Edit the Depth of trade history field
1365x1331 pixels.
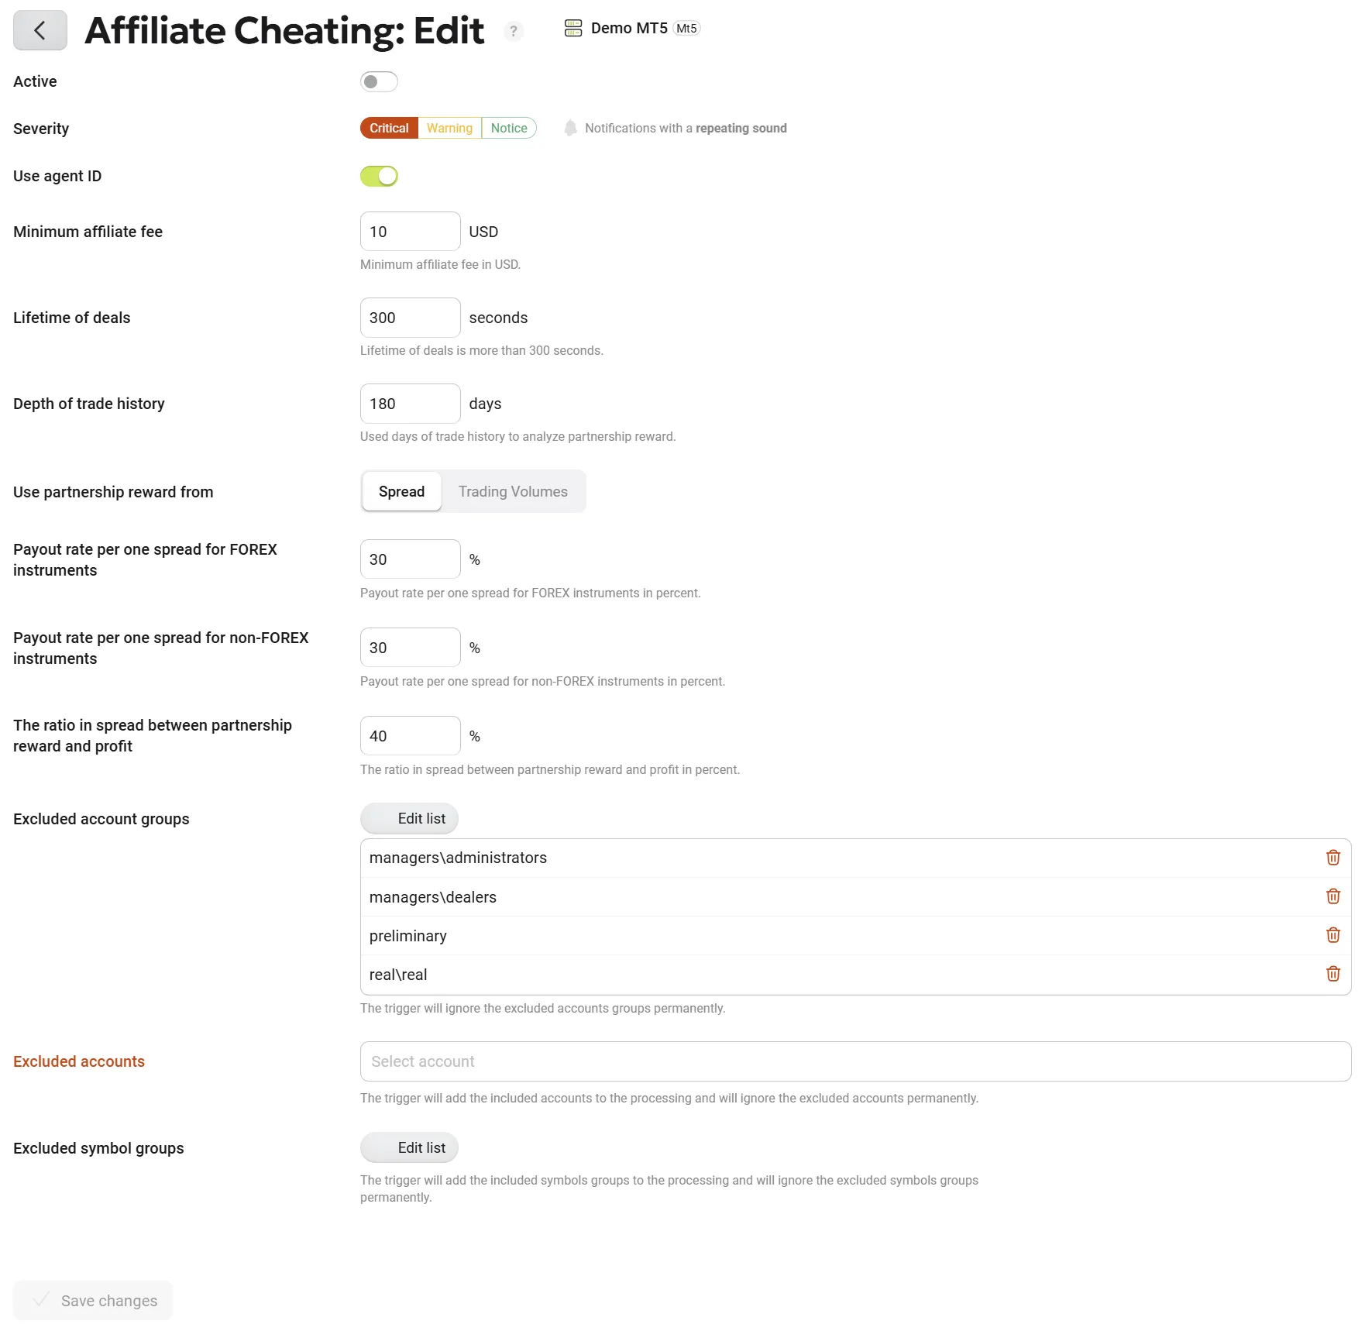[x=410, y=404]
